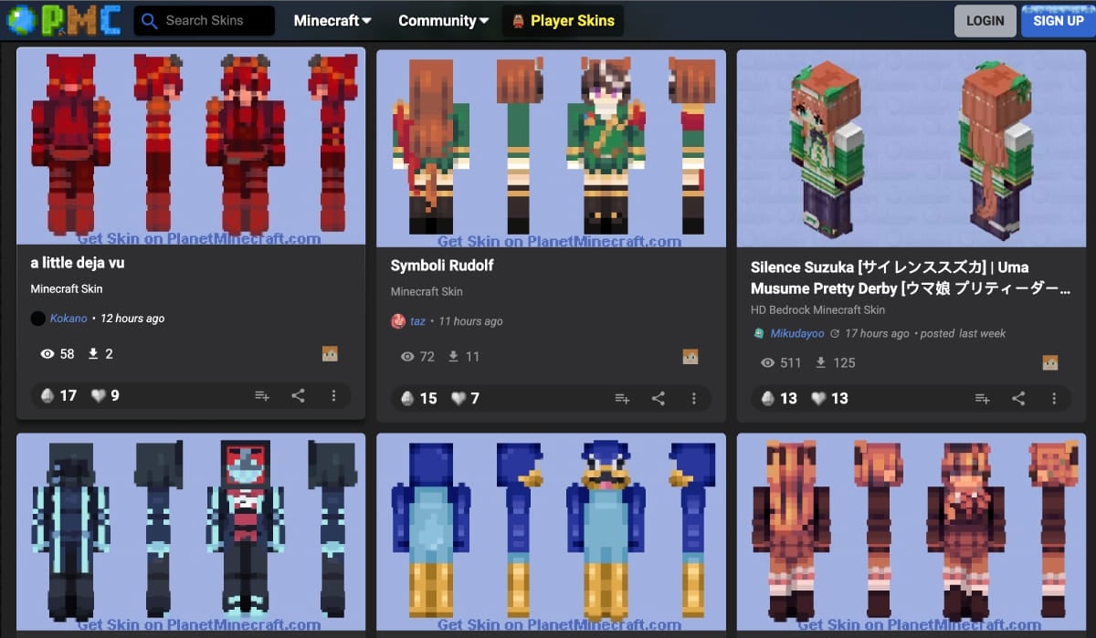Expand the Minecraft dropdown menu
Viewport: 1096px width, 638px height.
click(x=332, y=20)
